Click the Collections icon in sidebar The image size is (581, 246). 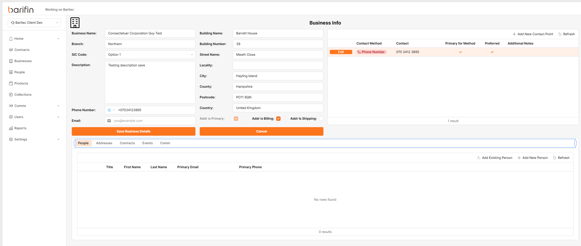point(11,95)
